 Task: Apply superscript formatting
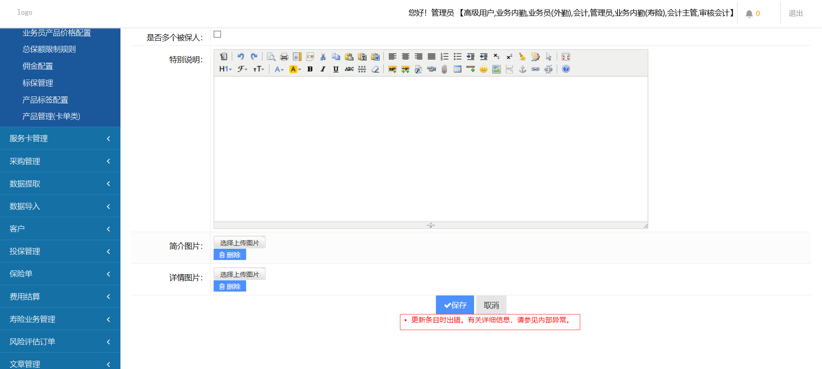point(510,57)
